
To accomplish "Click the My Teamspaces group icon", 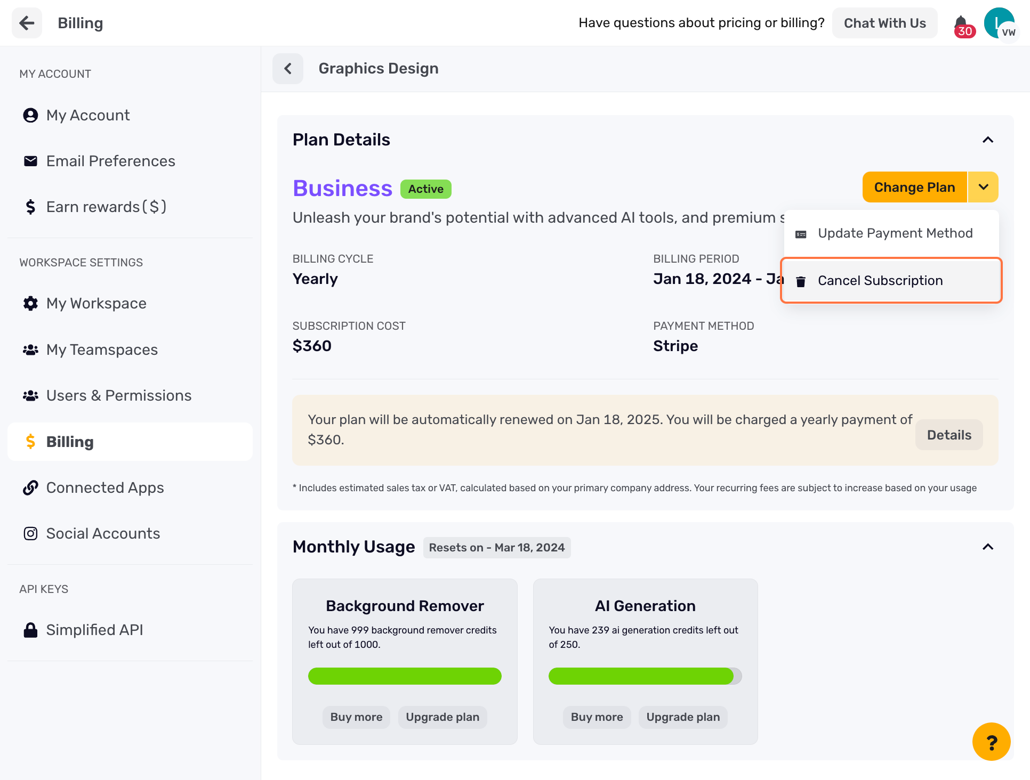I will 30,350.
